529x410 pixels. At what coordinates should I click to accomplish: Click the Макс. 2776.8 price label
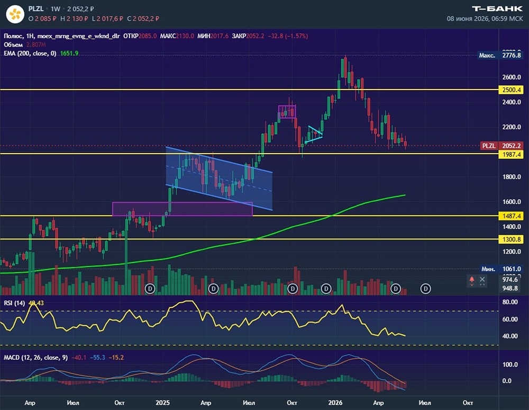[x=500, y=56]
